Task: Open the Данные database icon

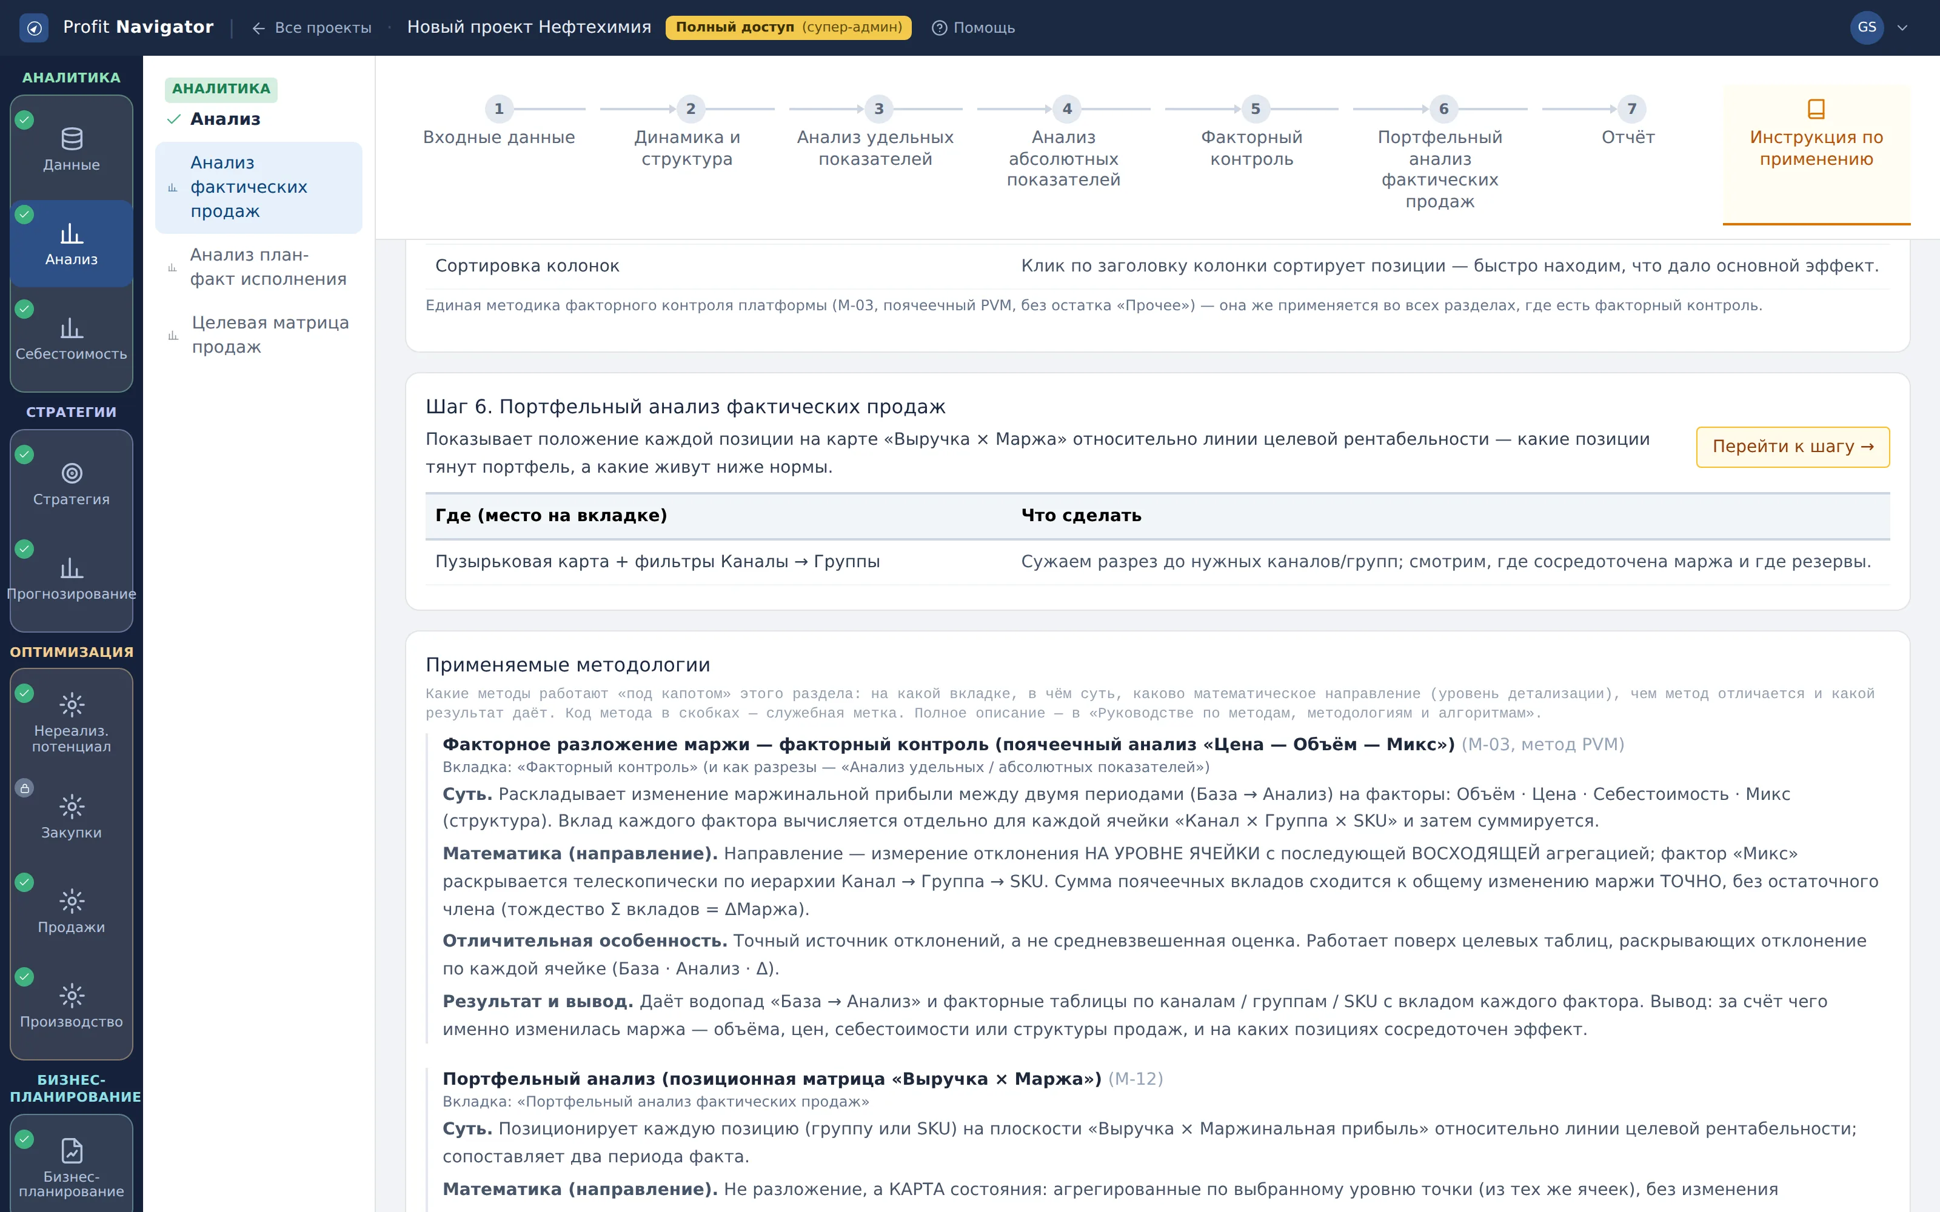Action: (72, 139)
